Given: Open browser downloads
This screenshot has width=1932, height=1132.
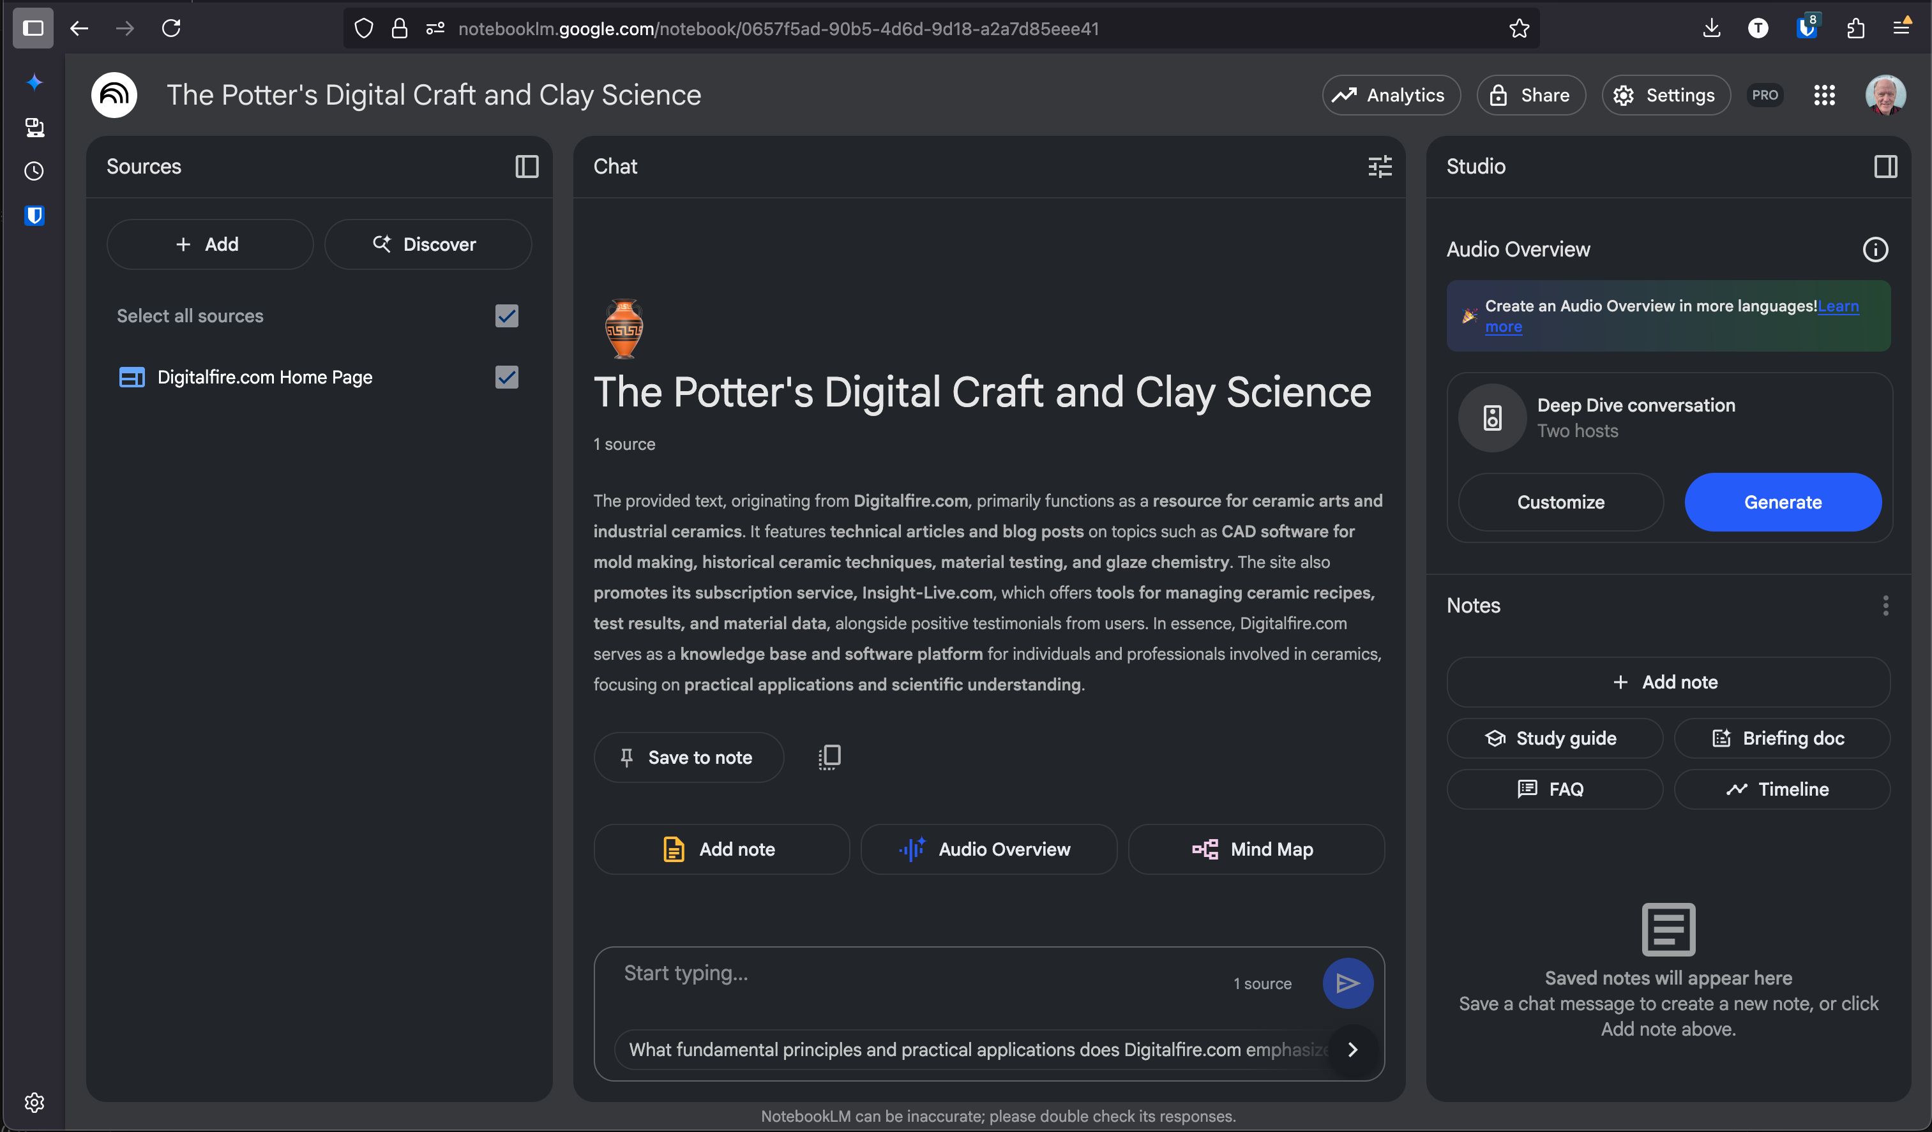Looking at the screenshot, I should [1711, 28].
